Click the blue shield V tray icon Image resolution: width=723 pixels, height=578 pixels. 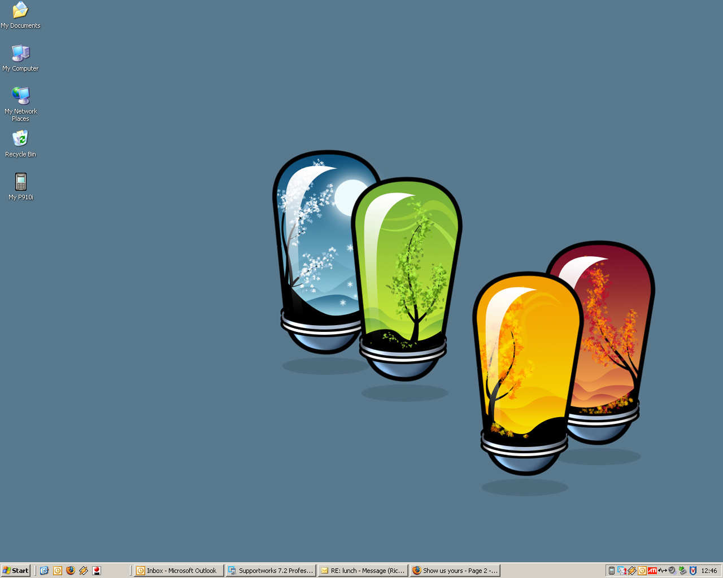point(693,571)
